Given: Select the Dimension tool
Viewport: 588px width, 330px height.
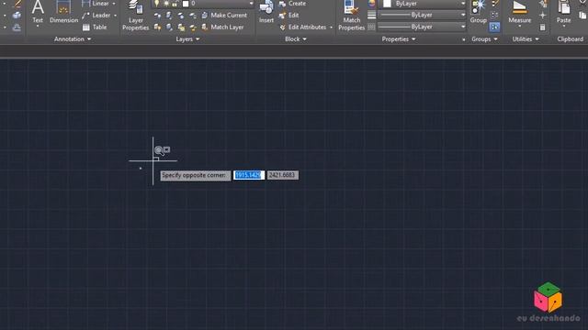Looking at the screenshot, I should click(x=63, y=11).
